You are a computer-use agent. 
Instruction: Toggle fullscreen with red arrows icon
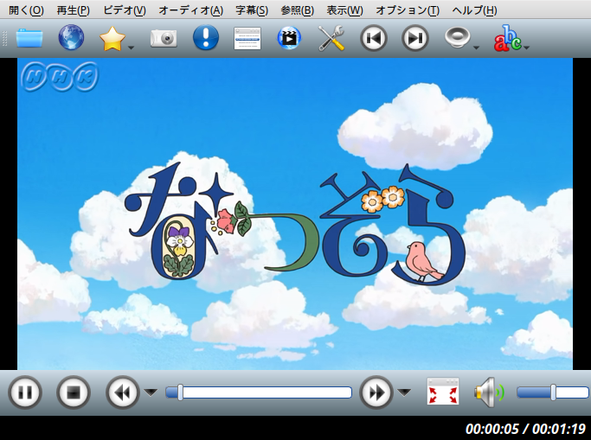443,392
